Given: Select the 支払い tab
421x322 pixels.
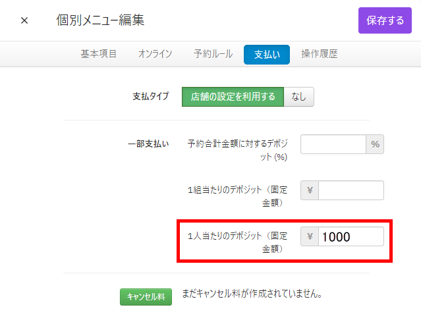Looking at the screenshot, I should 266,55.
